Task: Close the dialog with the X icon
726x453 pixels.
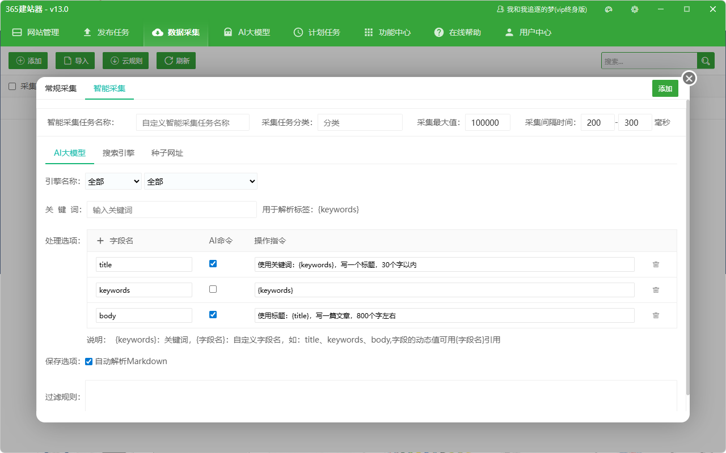Action: [x=689, y=78]
